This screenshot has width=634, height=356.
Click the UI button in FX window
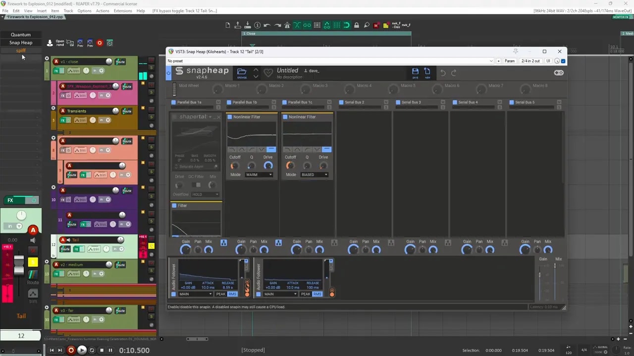(x=548, y=61)
